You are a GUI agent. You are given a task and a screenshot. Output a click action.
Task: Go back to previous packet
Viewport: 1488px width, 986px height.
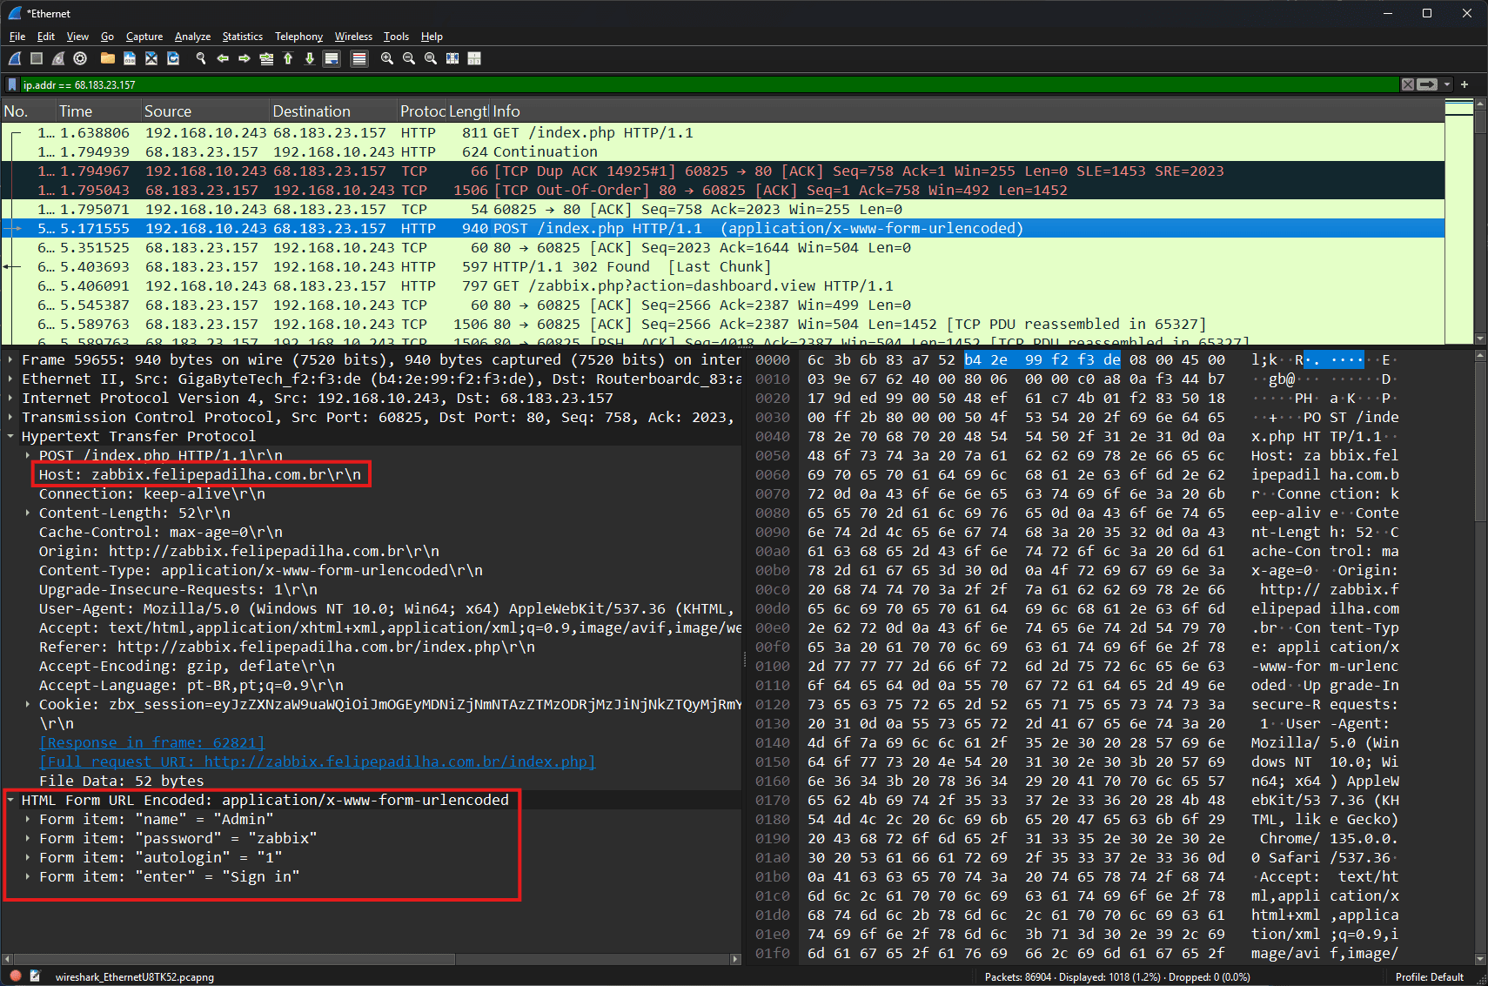223,58
